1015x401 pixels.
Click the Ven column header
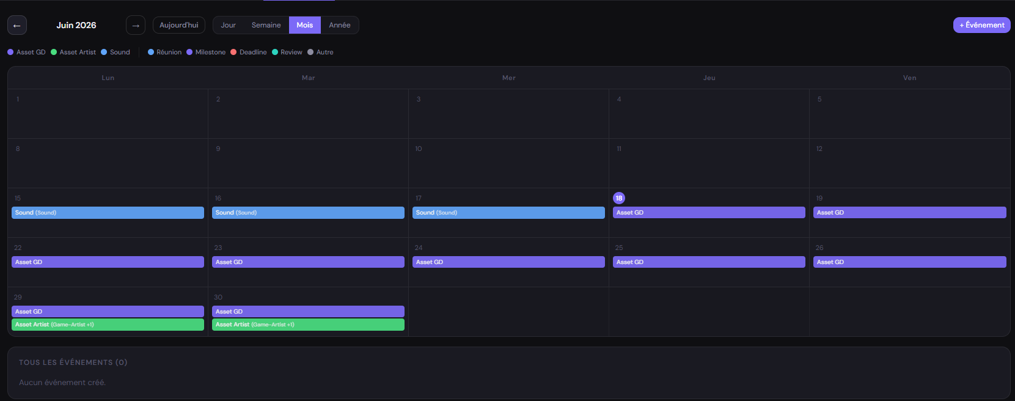point(910,78)
